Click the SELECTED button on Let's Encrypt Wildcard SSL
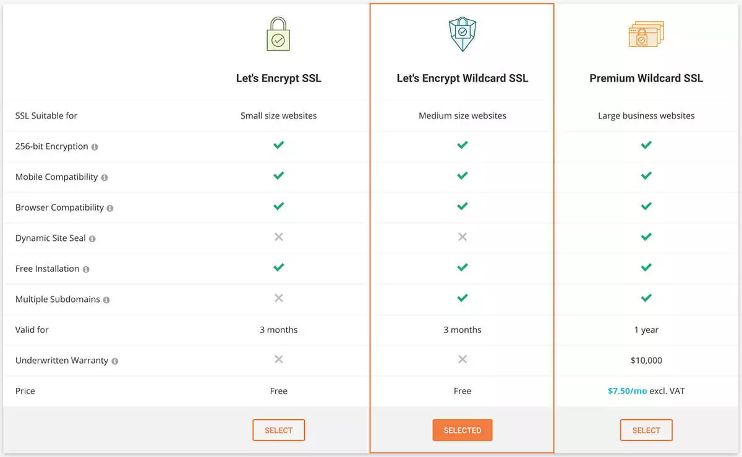 (462, 430)
